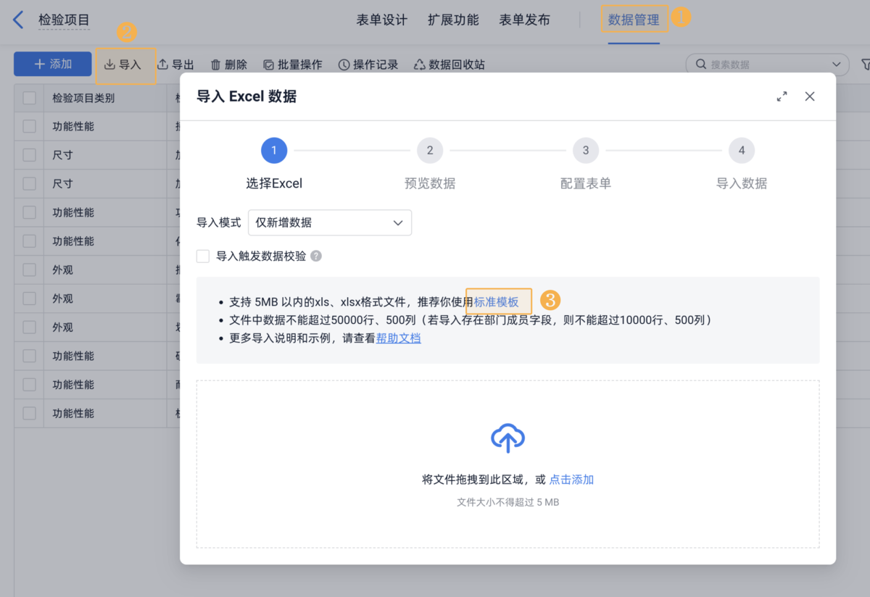
Task: Click 导入 in the toolbar
Action: (123, 64)
